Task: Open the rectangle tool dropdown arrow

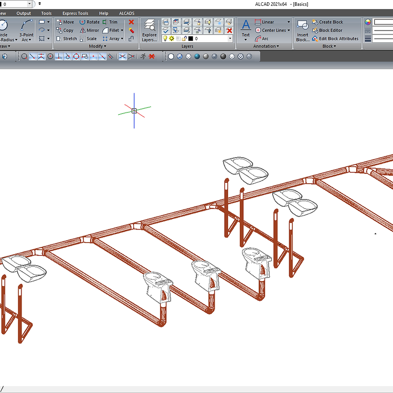Action: tap(49, 22)
